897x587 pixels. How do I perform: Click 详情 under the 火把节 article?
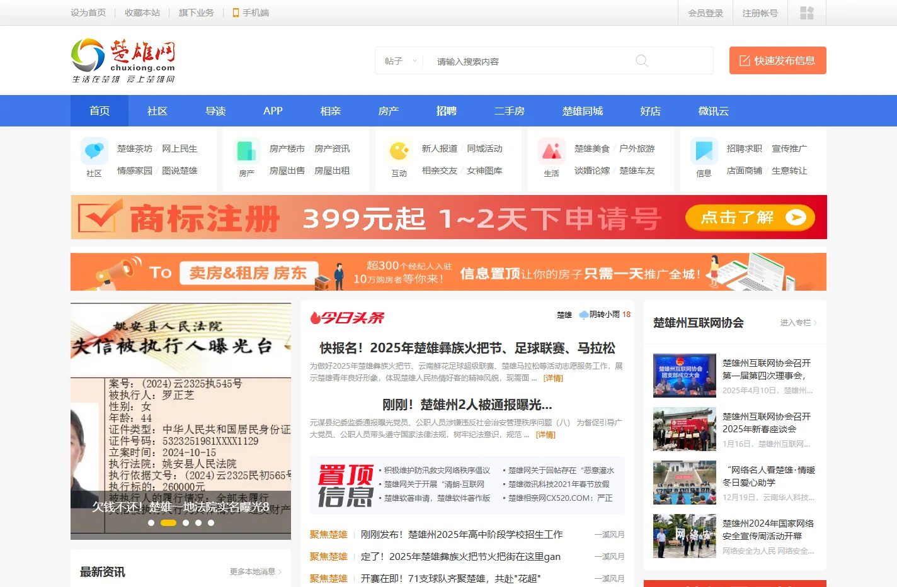coord(554,378)
